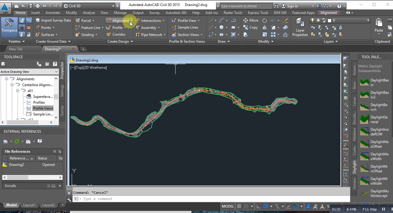Open the layer list dropdown
393x213 pixels.
tap(368, 20)
